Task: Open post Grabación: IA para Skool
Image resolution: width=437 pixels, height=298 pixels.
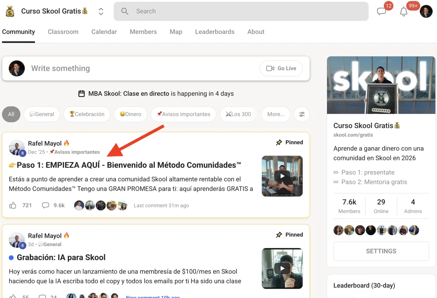Action: coord(61,257)
